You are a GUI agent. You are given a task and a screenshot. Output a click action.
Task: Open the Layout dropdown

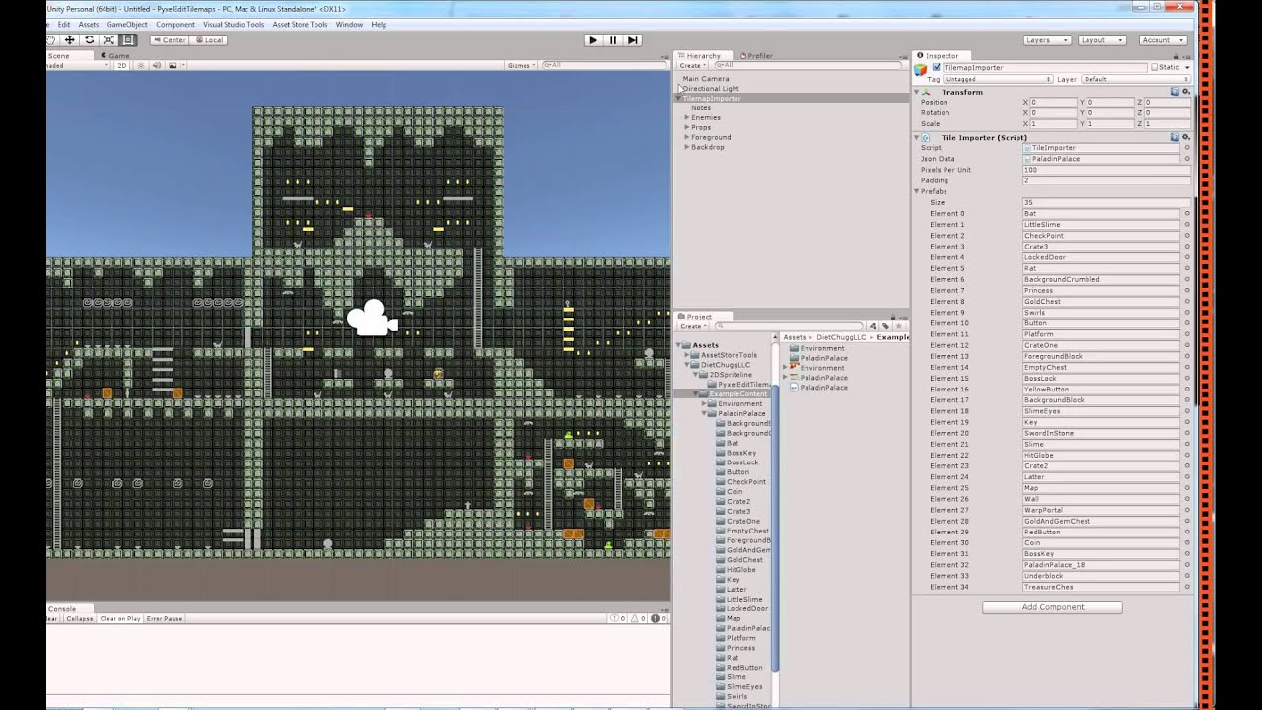[1101, 40]
